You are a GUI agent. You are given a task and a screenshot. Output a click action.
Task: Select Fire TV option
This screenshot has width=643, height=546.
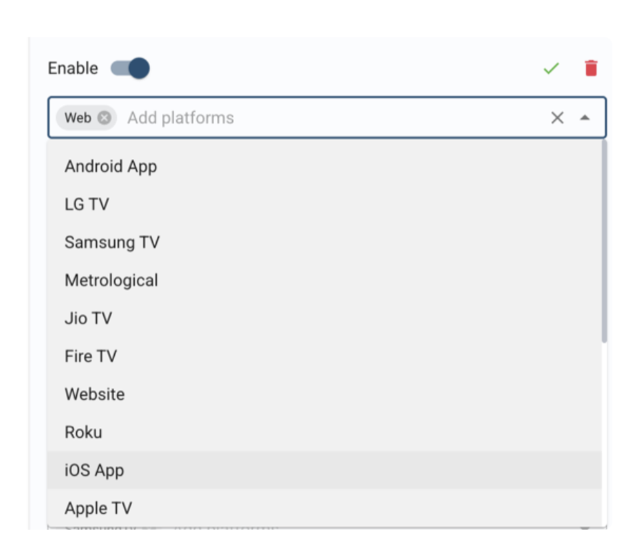[324, 356]
